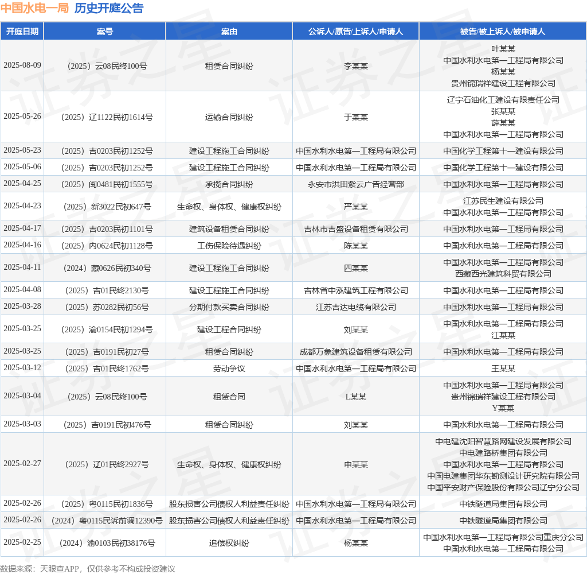The image size is (587, 574).
Task: Select the 案由 column header
Action: point(229,32)
